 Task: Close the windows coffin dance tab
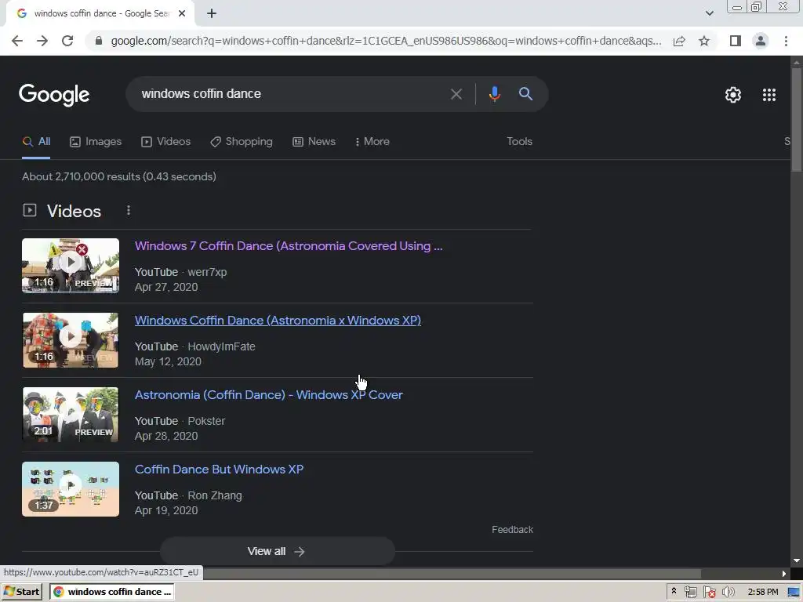[x=182, y=13]
